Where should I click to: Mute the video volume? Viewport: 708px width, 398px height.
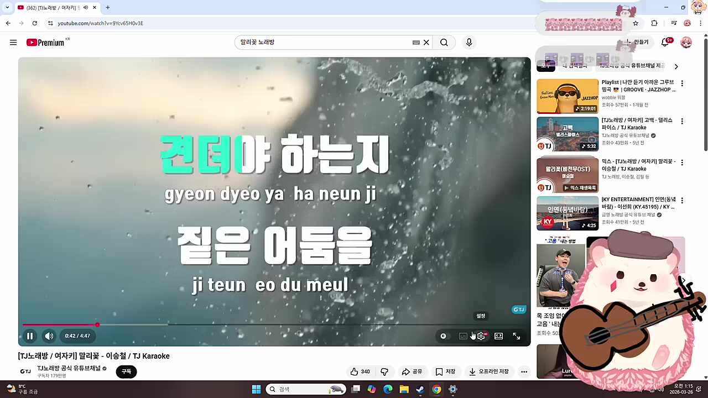tap(49, 336)
